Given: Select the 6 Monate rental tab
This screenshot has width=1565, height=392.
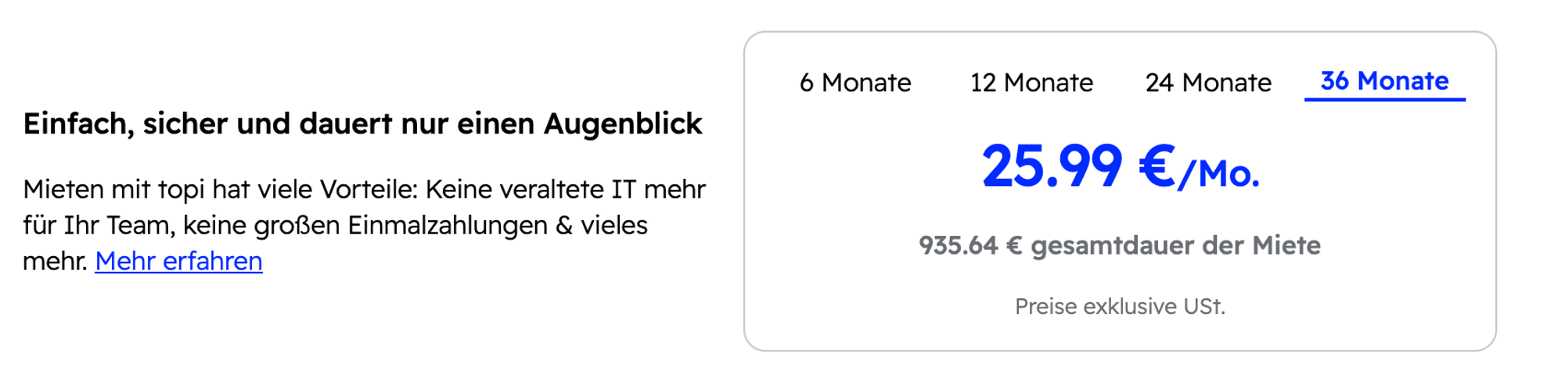Looking at the screenshot, I should (x=855, y=83).
